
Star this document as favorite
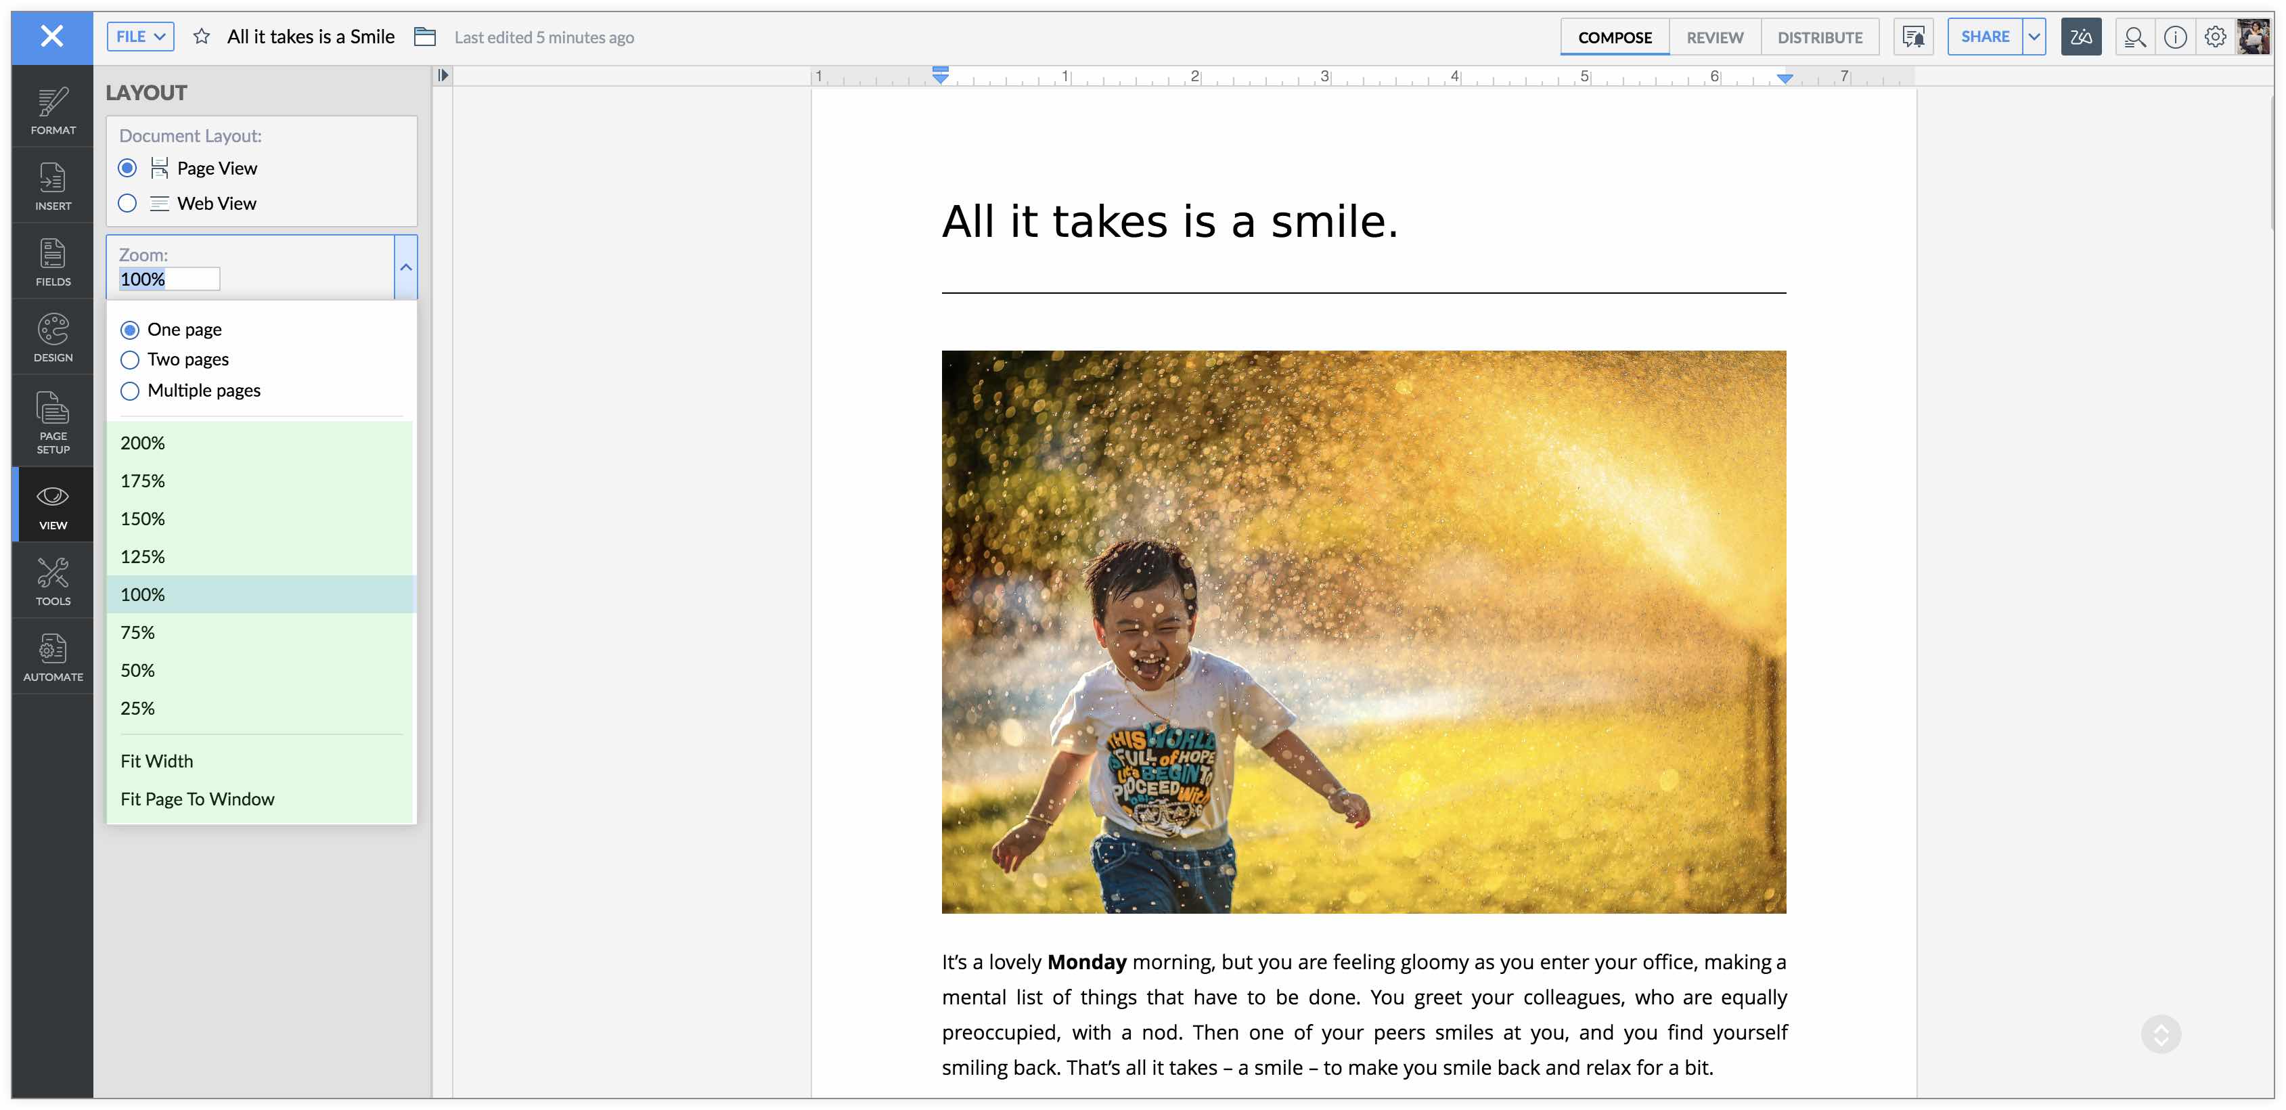[202, 37]
